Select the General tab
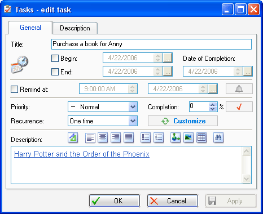Screen dimensions: 263x214 pos(30,28)
